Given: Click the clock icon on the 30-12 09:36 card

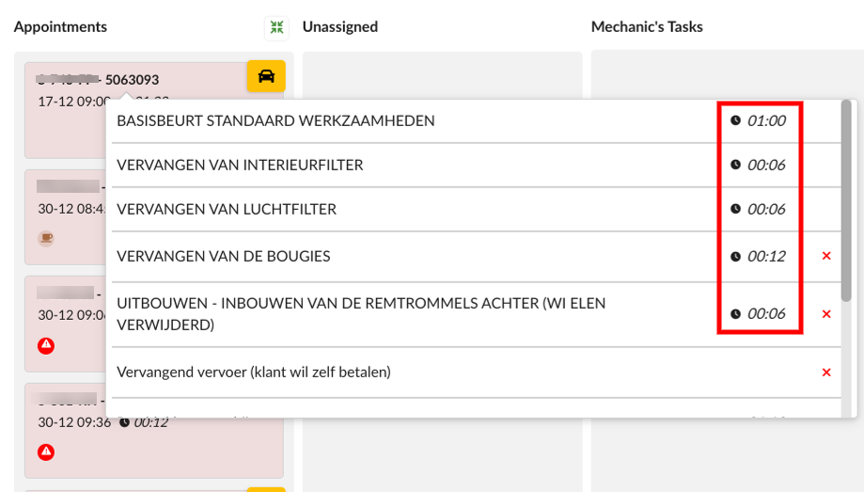Looking at the screenshot, I should [x=124, y=422].
